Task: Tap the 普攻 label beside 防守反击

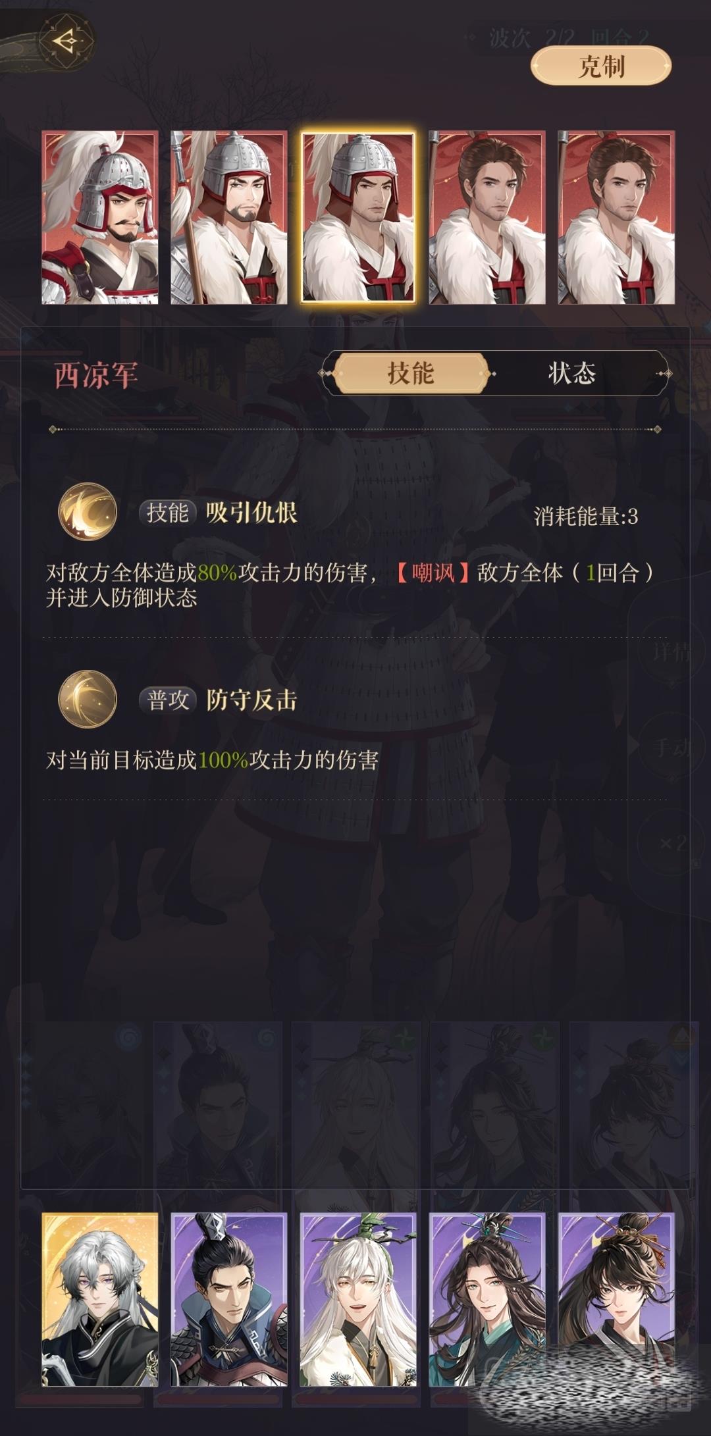Action: pyautogui.click(x=168, y=700)
